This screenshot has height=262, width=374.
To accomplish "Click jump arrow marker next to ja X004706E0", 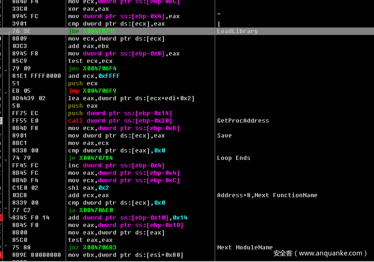I will 6,210.
